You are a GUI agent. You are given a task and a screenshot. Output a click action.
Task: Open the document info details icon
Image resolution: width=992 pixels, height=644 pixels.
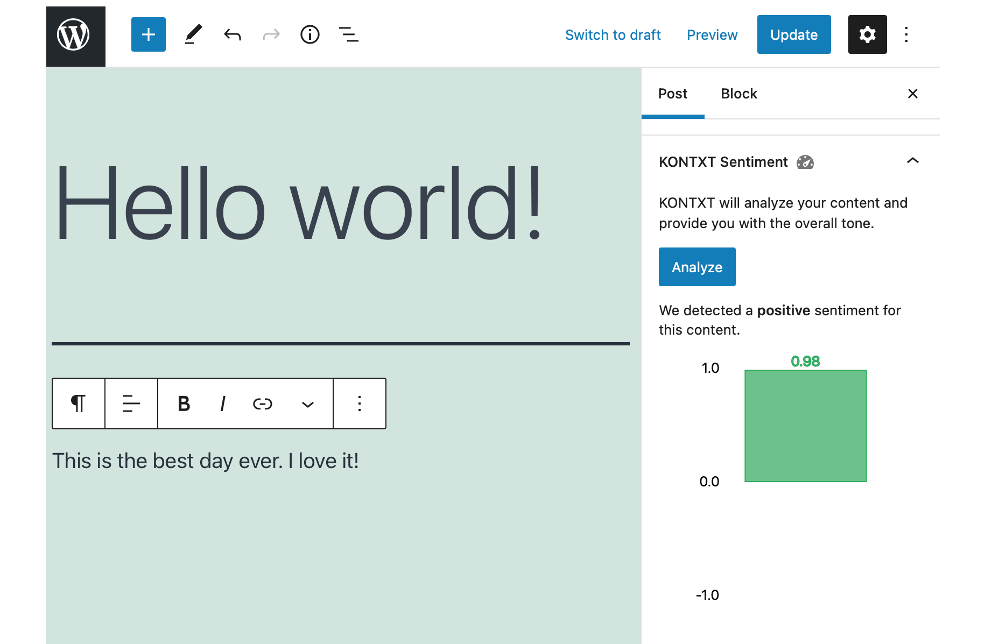coord(310,34)
